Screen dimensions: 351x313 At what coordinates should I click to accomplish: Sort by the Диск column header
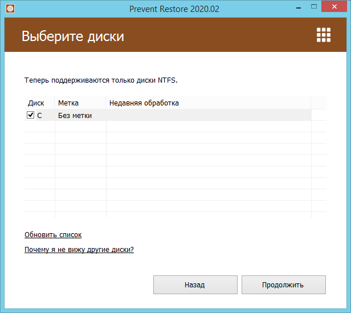(39, 103)
